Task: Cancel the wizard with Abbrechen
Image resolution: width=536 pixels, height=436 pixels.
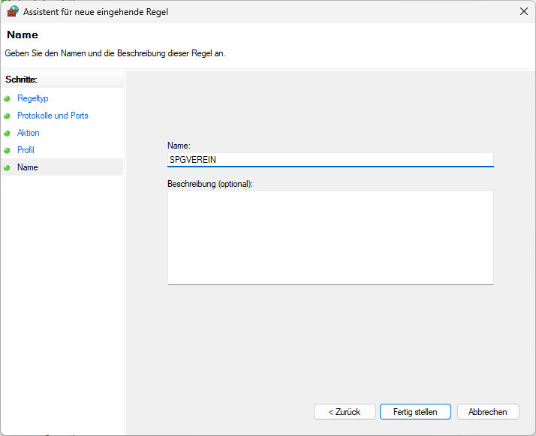Action: coord(487,412)
